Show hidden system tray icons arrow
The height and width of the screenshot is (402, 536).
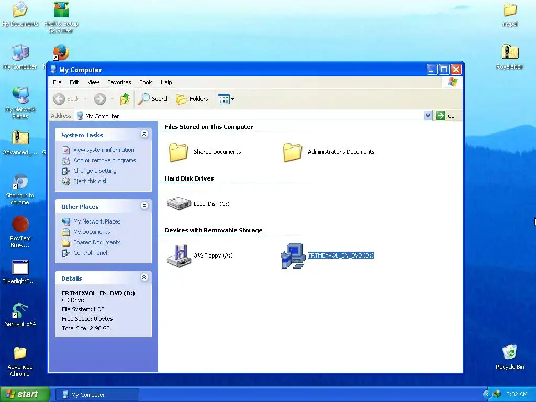pyautogui.click(x=487, y=394)
